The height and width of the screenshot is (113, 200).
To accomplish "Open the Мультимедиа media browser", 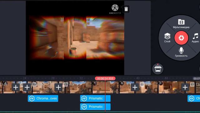I will (x=181, y=24).
